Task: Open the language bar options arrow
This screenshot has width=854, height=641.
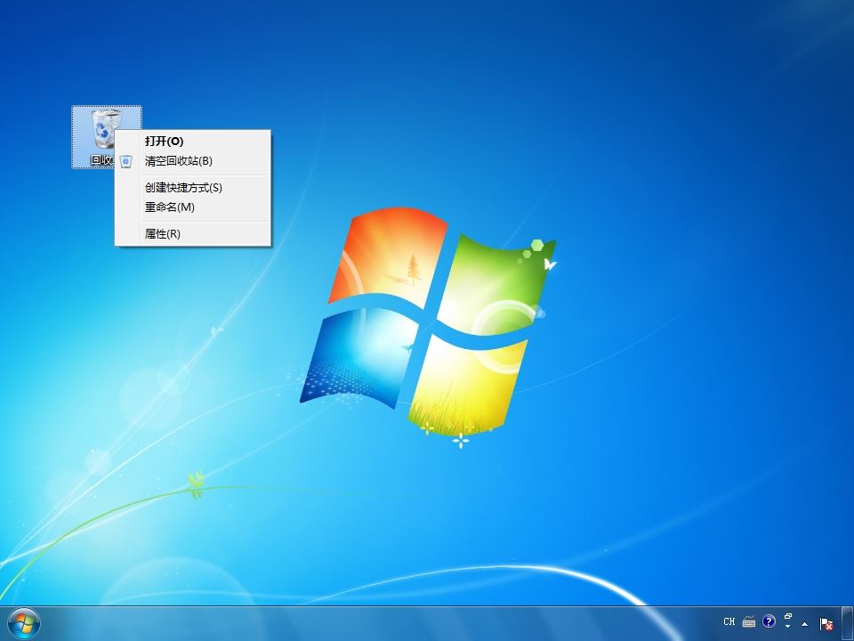Action: [787, 626]
